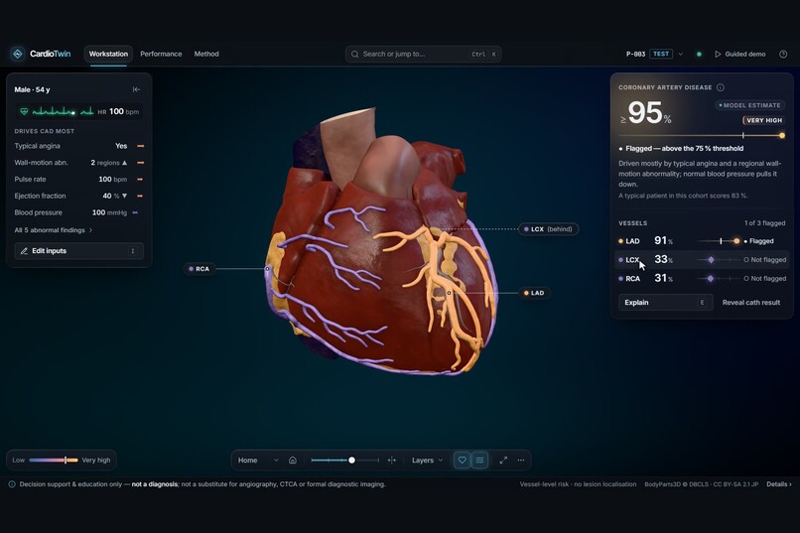
Task: Click the play icon for Guided demo
Action: 718,54
